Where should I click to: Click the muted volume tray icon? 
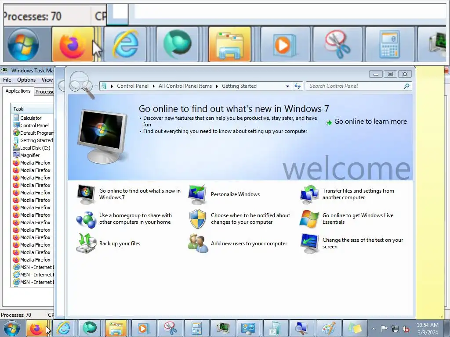pos(406,329)
